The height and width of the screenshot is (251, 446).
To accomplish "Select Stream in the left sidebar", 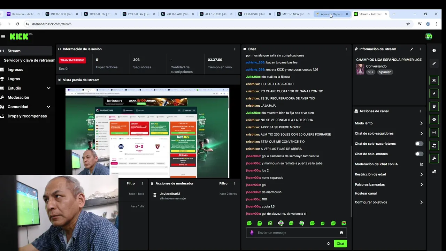I will pos(26,51).
